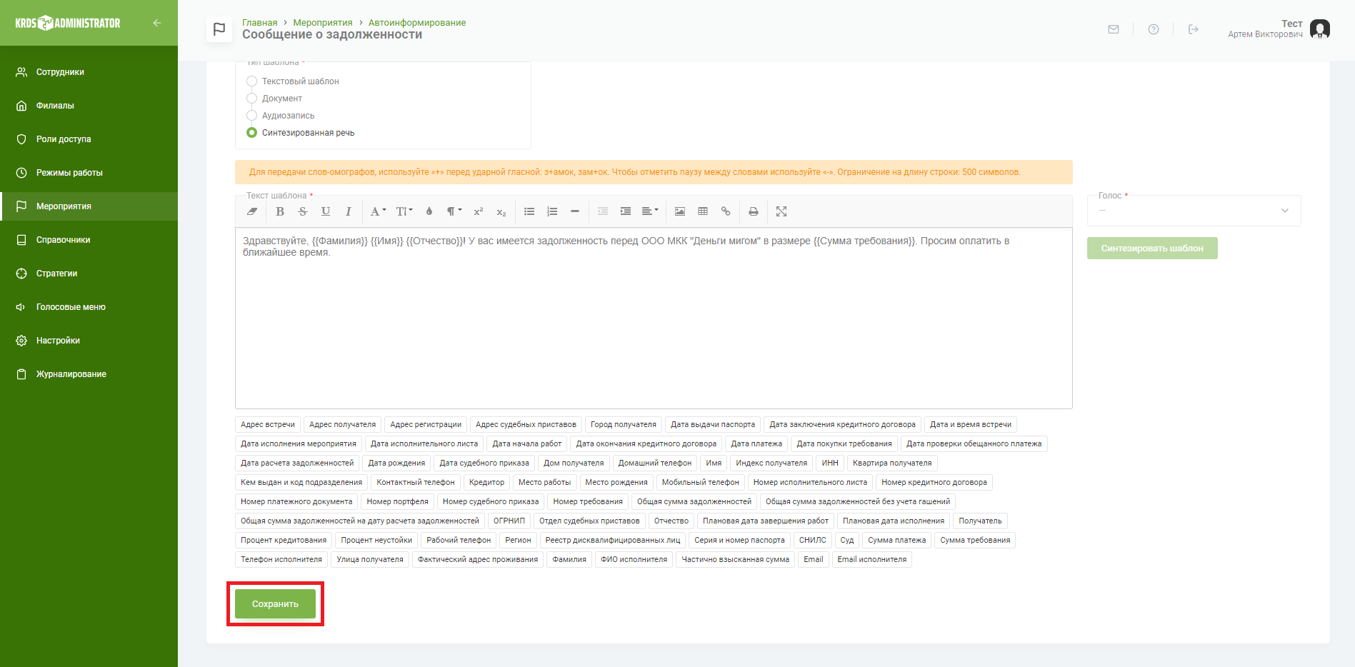This screenshot has height=667, width=1355.
Task: Expand editor to fullscreen
Action: 781,211
